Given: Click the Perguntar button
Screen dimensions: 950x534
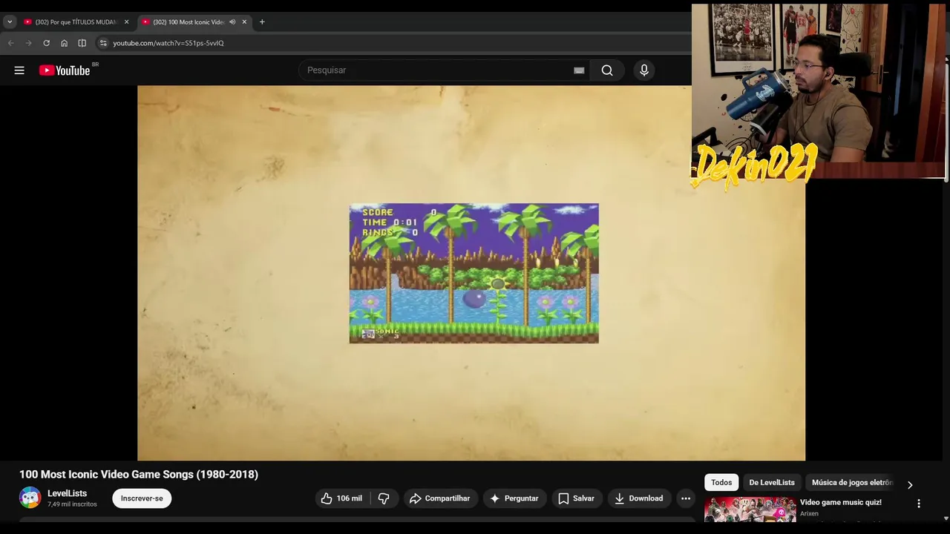Looking at the screenshot, I should [514, 498].
